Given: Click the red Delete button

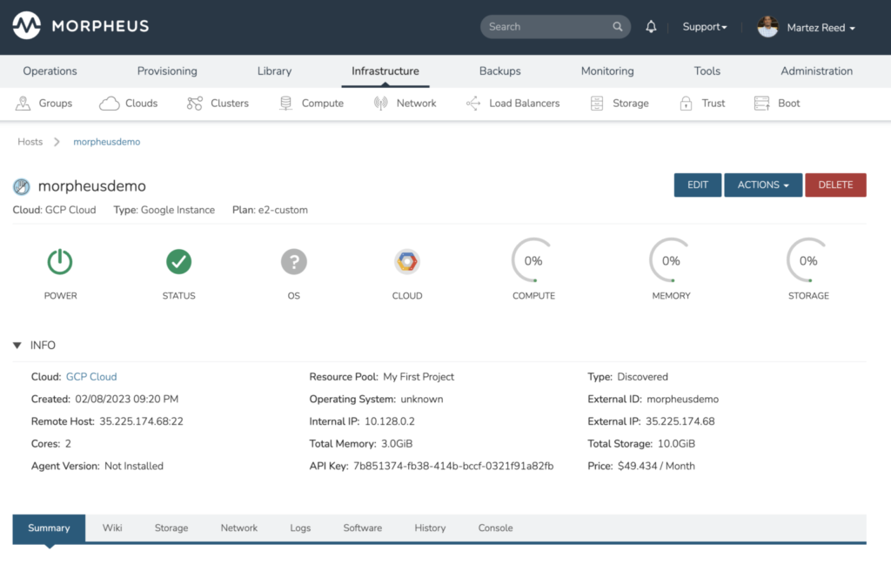Looking at the screenshot, I should point(835,185).
